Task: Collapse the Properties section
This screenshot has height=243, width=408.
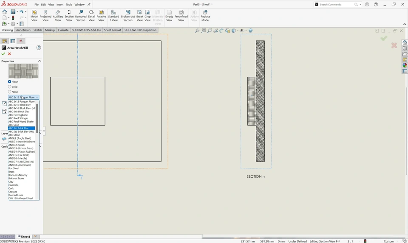Action: (40, 61)
